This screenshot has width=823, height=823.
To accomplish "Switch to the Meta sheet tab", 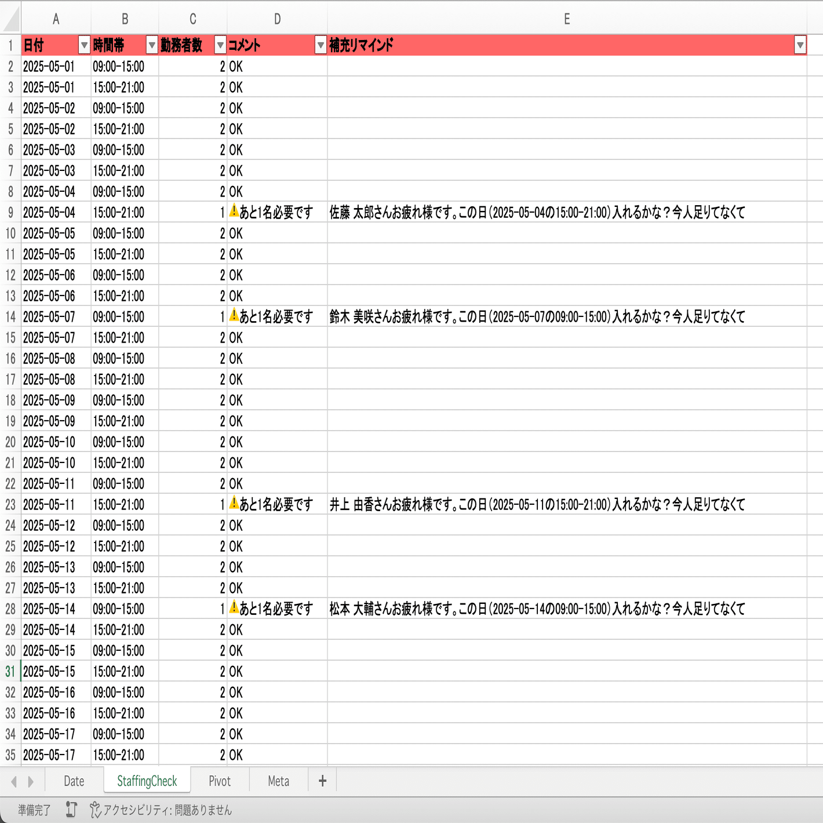I will pyautogui.click(x=278, y=781).
